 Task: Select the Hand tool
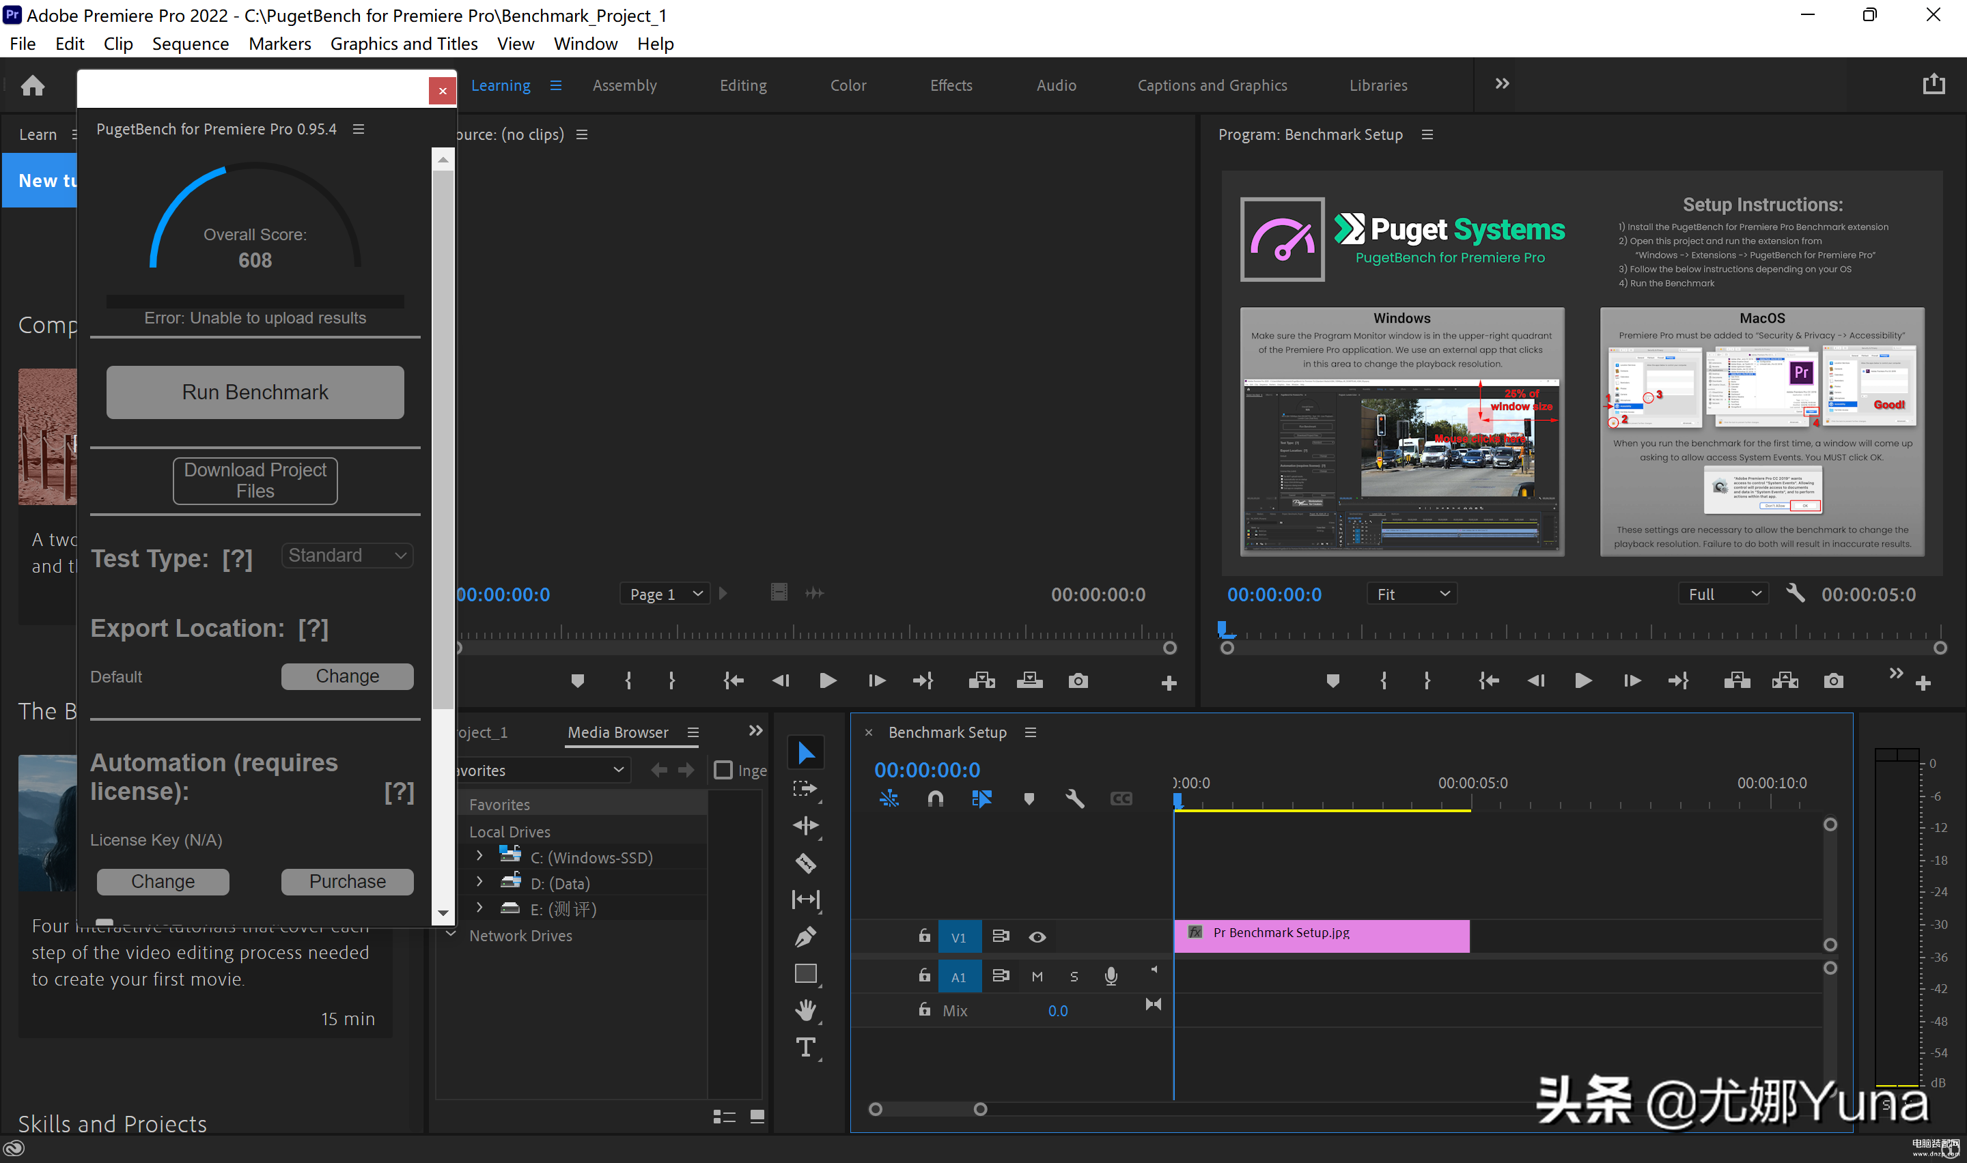point(805,1010)
